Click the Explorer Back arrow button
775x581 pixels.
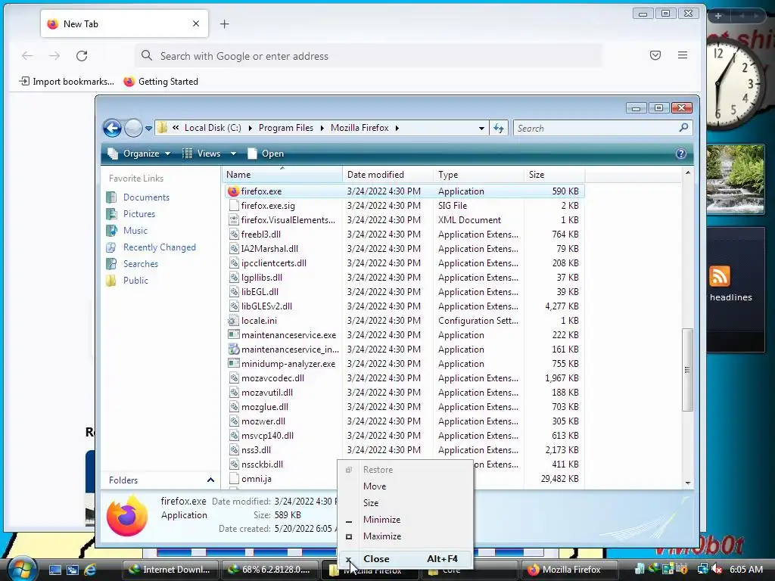tap(112, 129)
